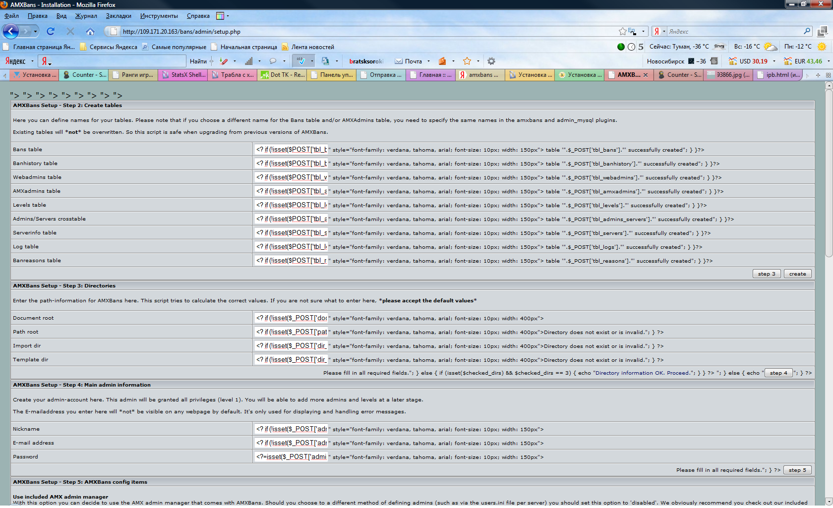833x508 pixels.
Task: Open navigation history dropdown arrow
Action: click(36, 31)
